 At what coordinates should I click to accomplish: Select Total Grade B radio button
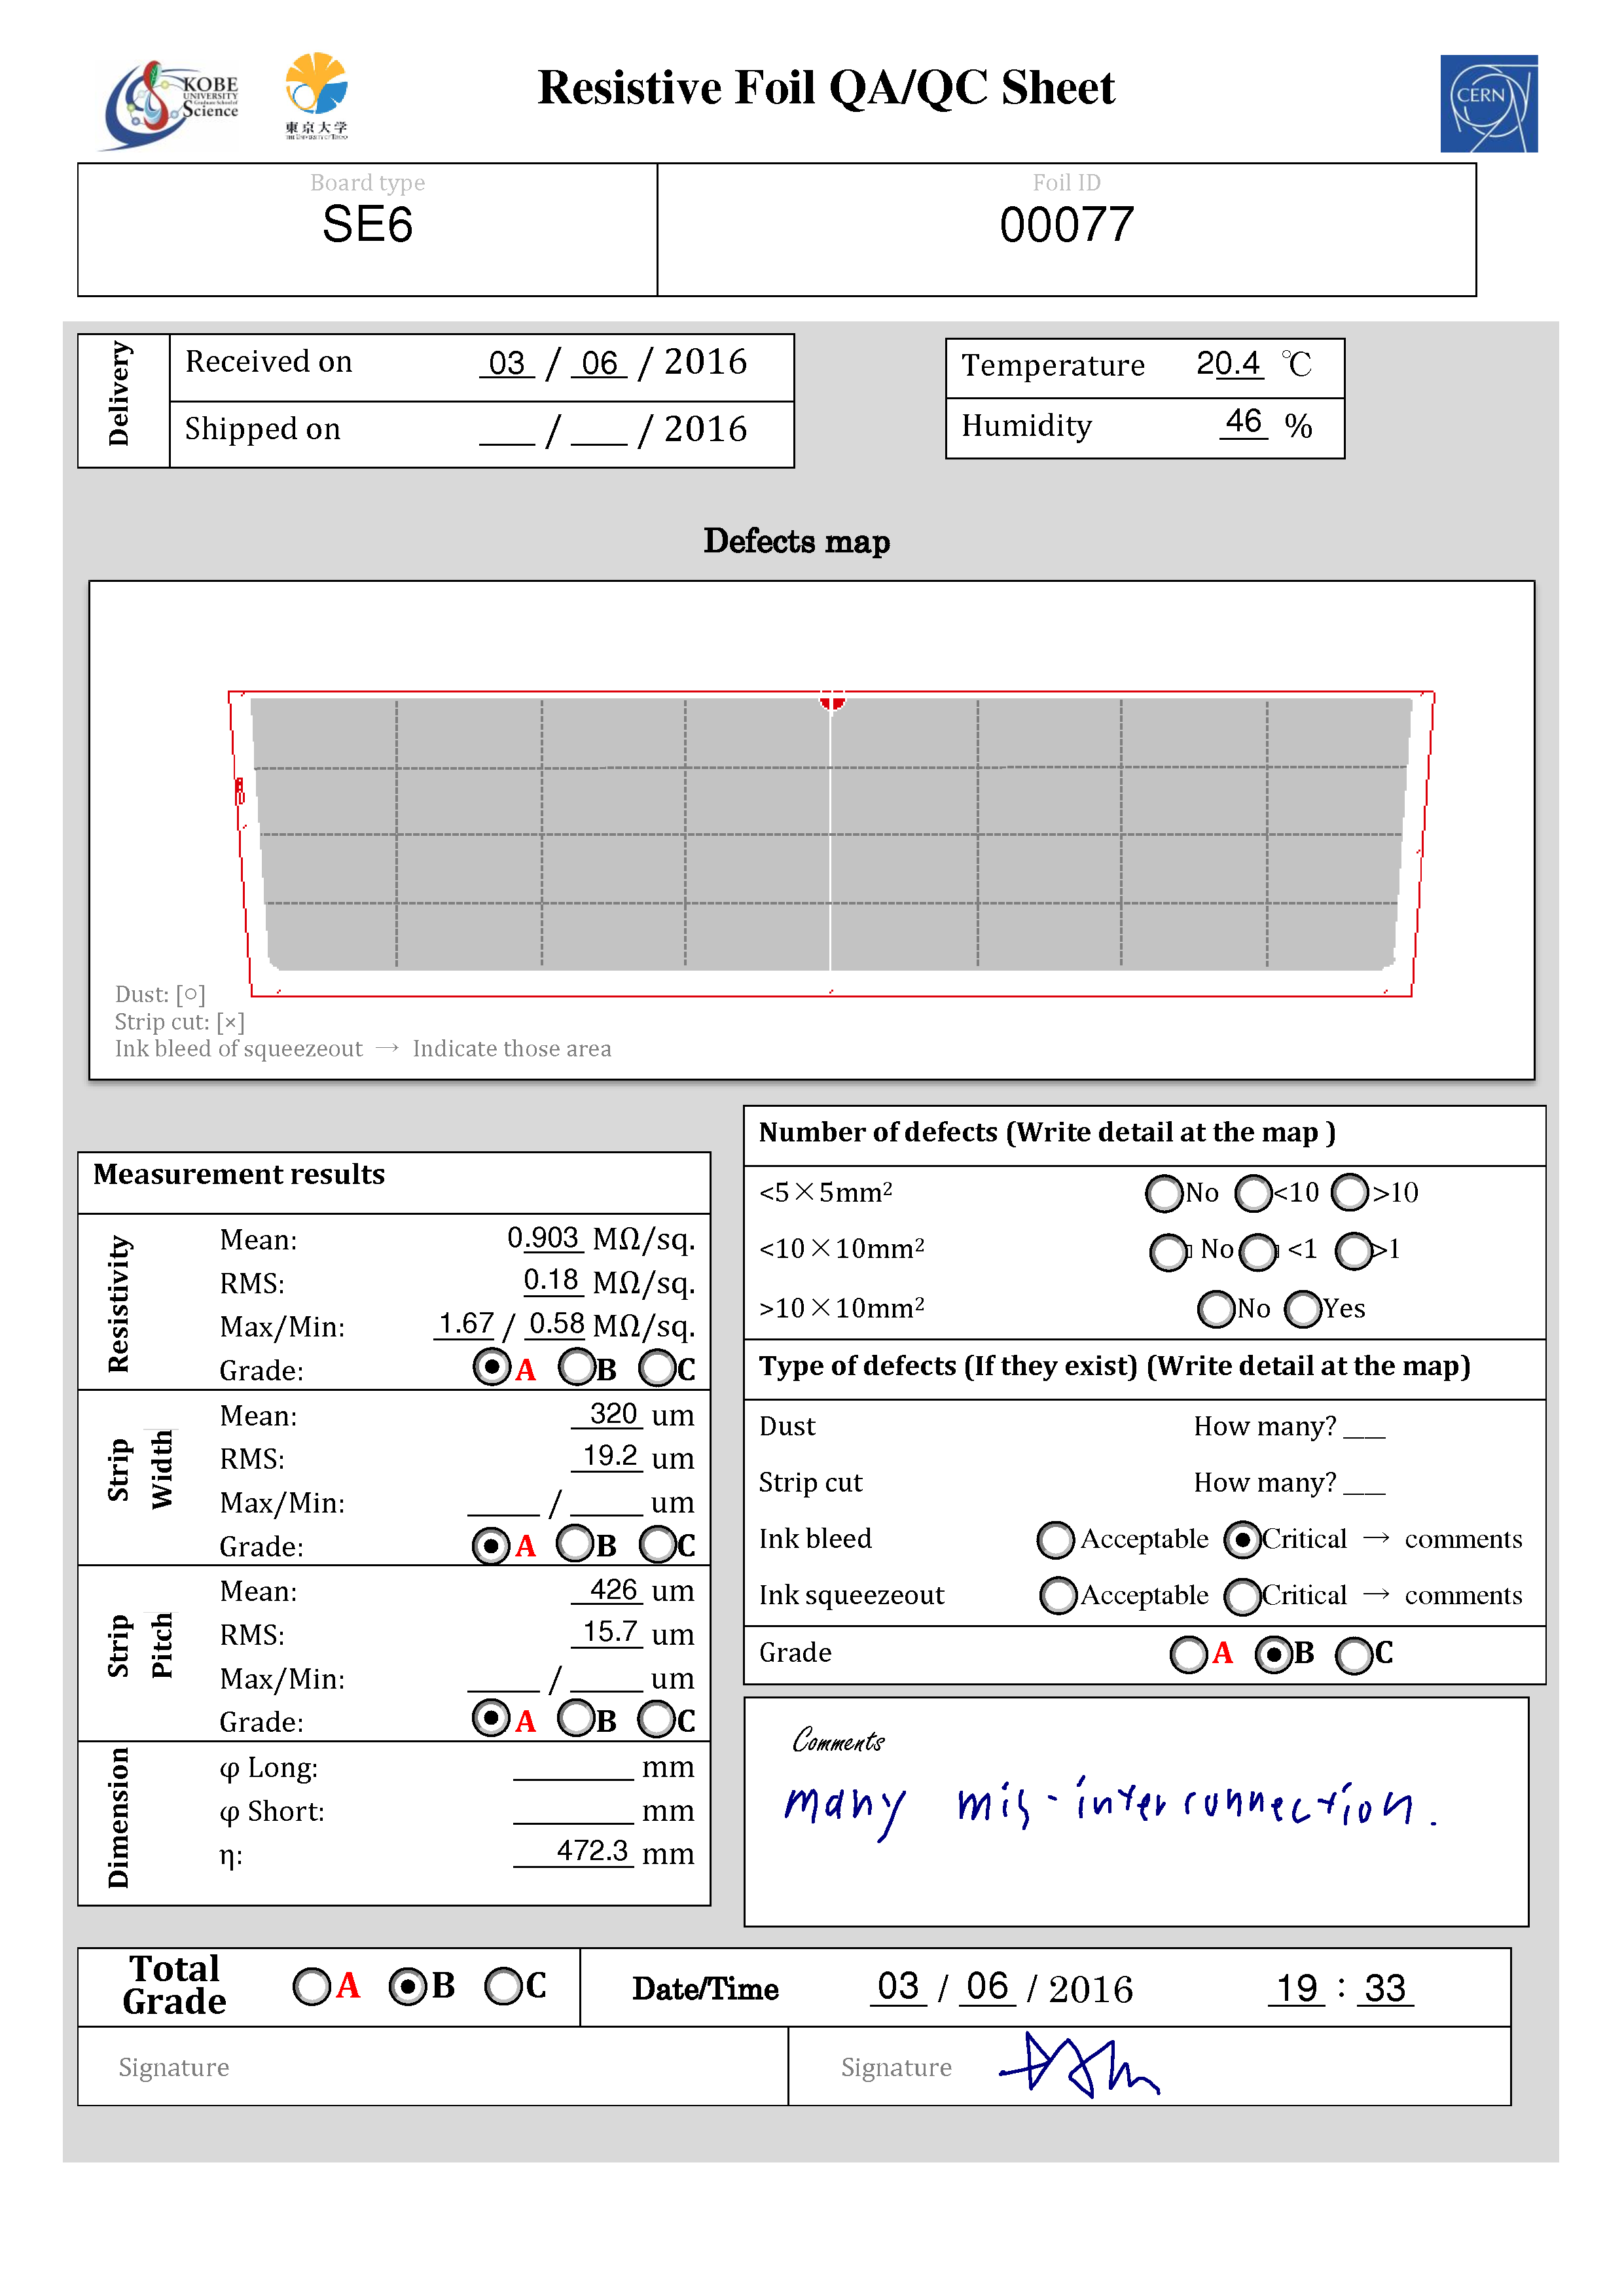(408, 1987)
